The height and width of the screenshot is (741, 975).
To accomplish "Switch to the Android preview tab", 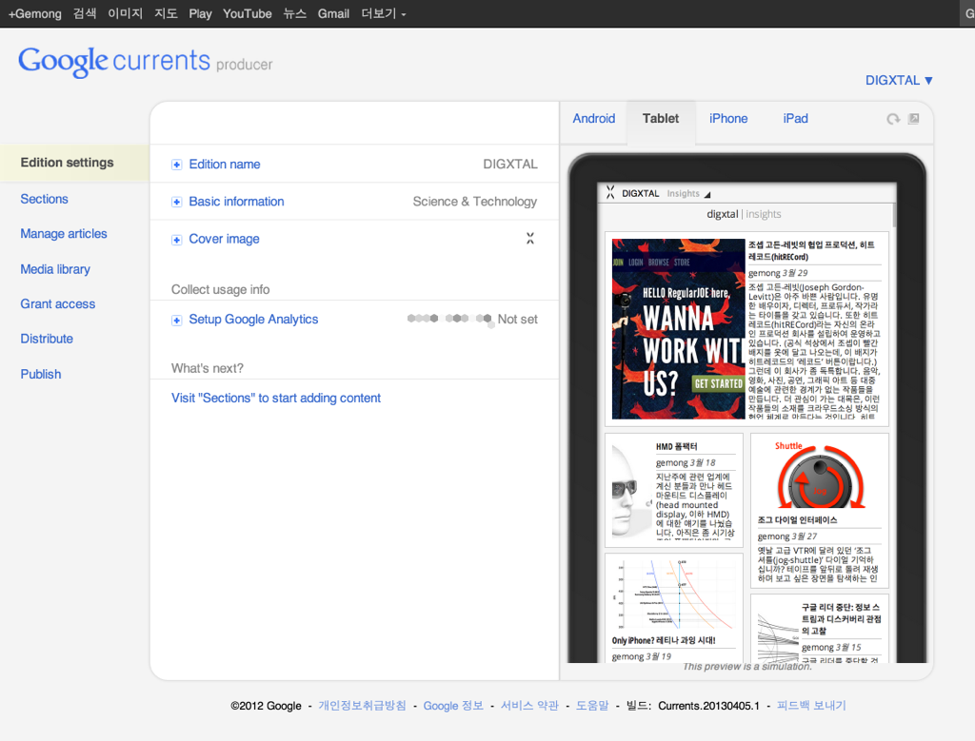I will pyautogui.click(x=594, y=119).
